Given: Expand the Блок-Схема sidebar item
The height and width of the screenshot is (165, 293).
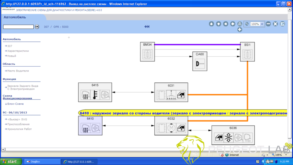Looking at the screenshot, I should click(15, 104).
